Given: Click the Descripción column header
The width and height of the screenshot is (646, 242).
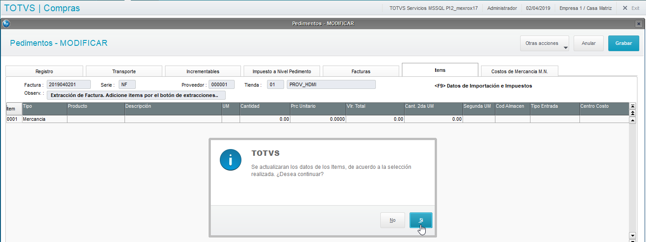Looking at the screenshot, I should tap(173, 109).
